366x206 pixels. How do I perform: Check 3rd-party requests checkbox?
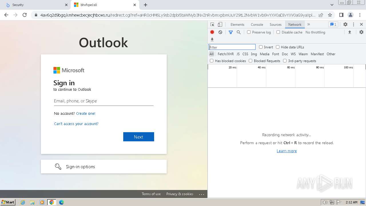click(285, 61)
